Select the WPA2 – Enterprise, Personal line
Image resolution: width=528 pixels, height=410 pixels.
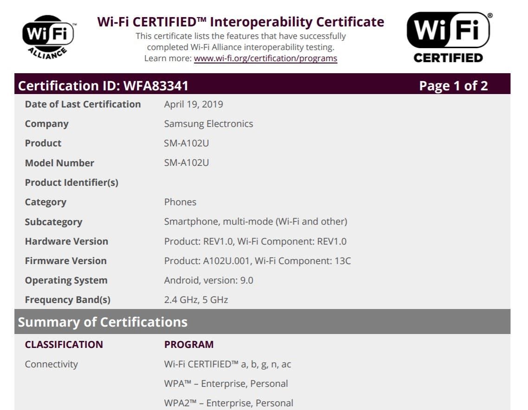pyautogui.click(x=229, y=403)
